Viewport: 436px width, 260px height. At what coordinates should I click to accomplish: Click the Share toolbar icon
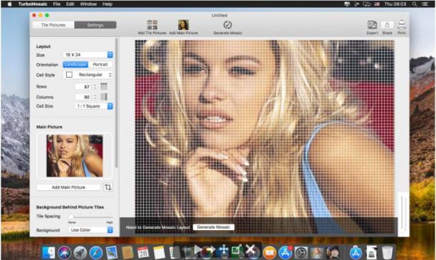click(x=387, y=25)
